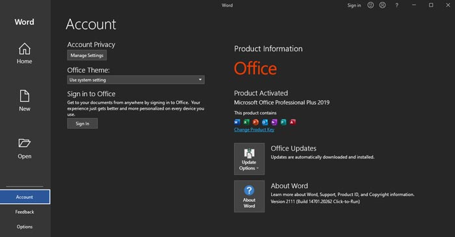Image resolution: width=455 pixels, height=237 pixels.
Task: Click Sign in link in title bar
Action: pos(354,5)
